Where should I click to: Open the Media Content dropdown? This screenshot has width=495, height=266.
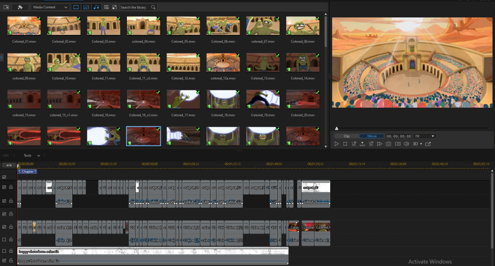pyautogui.click(x=50, y=7)
